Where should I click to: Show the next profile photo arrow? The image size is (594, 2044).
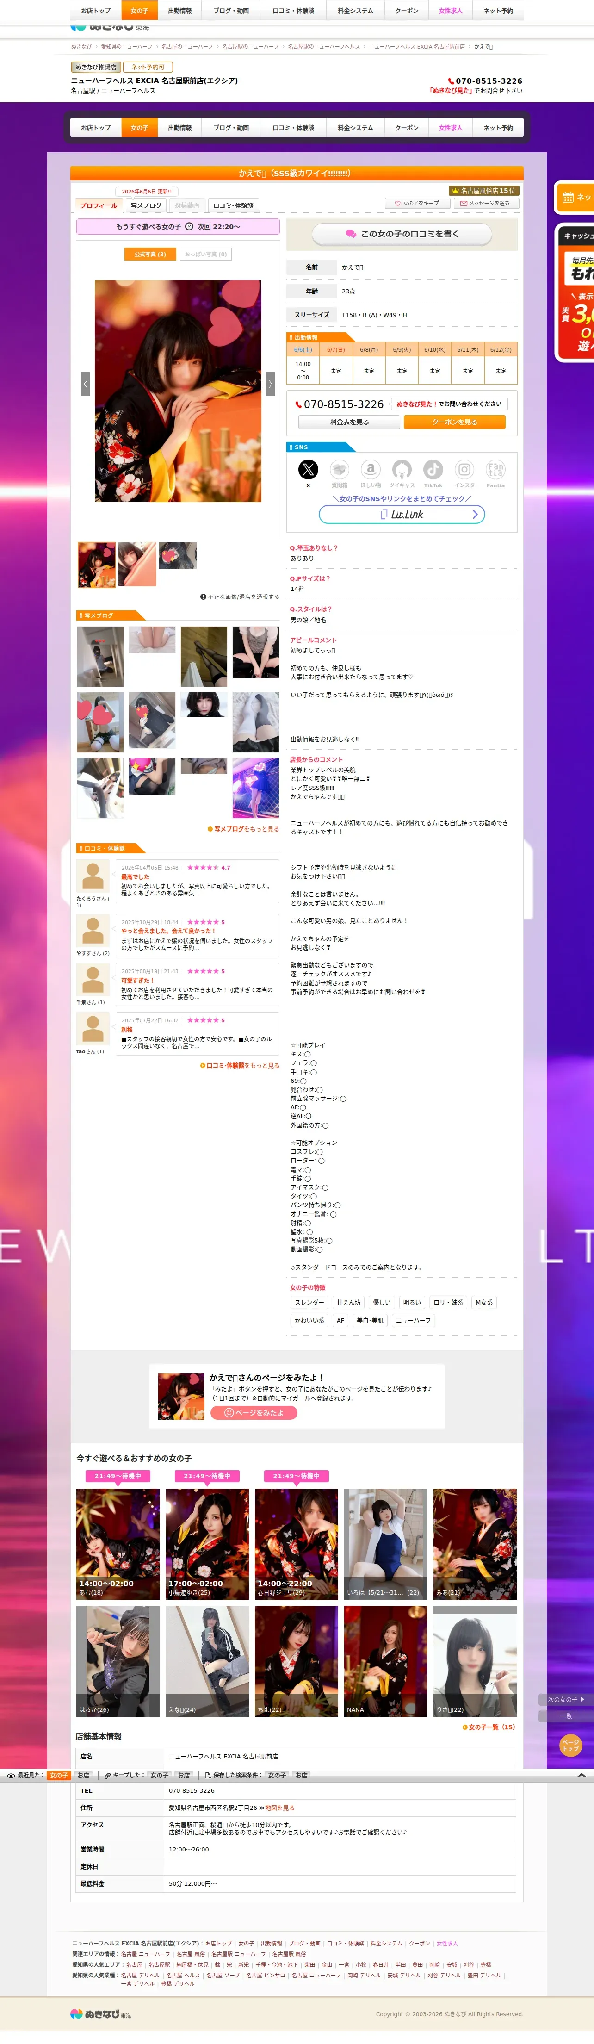click(x=271, y=384)
